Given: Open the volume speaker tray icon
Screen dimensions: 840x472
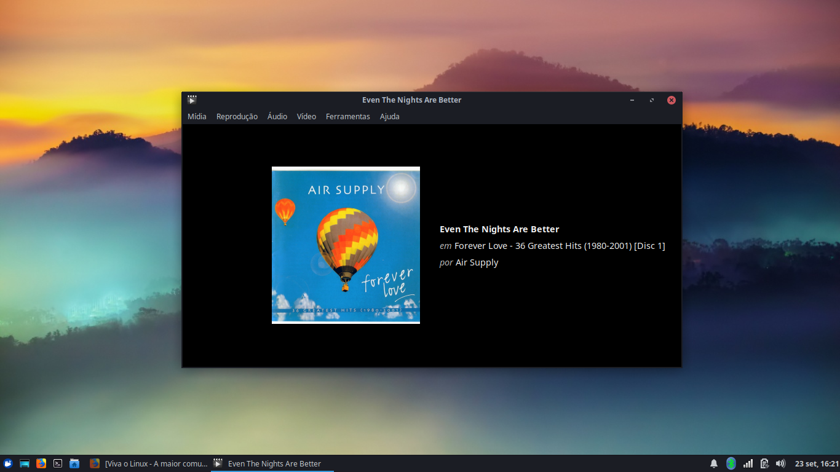Looking at the screenshot, I should (x=781, y=463).
